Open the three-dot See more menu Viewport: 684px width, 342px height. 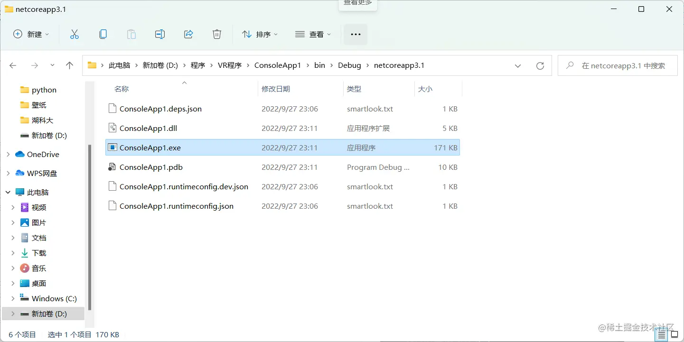[x=356, y=34]
